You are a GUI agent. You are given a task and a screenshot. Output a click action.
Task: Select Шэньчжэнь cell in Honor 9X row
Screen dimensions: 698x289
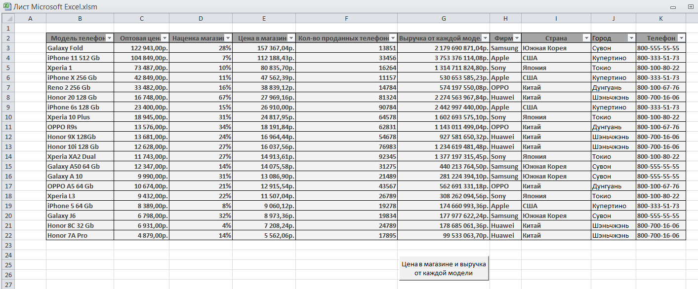[614, 137]
